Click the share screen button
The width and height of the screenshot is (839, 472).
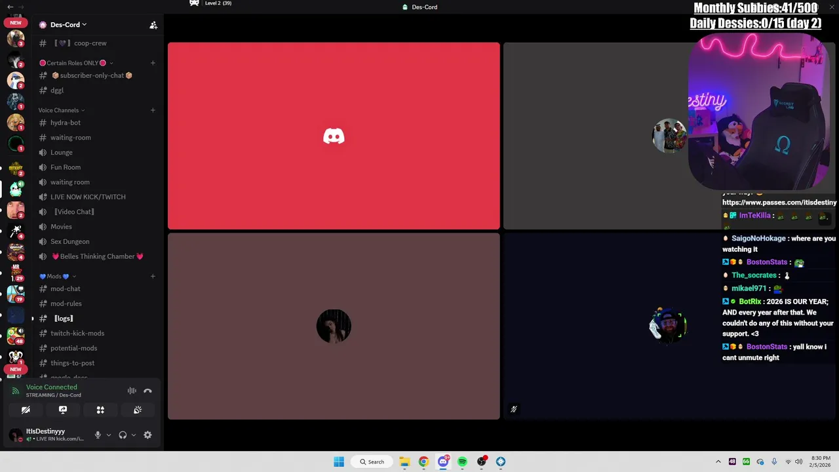click(63, 410)
